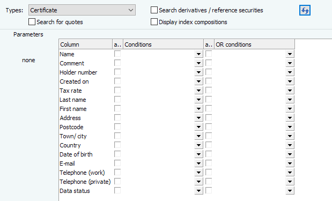Image resolution: width=332 pixels, height=201 pixels.
Task: Click the Telephone (private) conditions field
Action: click(x=159, y=182)
